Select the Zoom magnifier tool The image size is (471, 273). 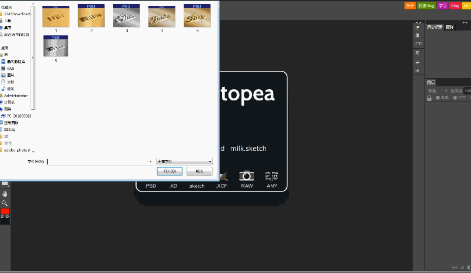tap(5, 203)
